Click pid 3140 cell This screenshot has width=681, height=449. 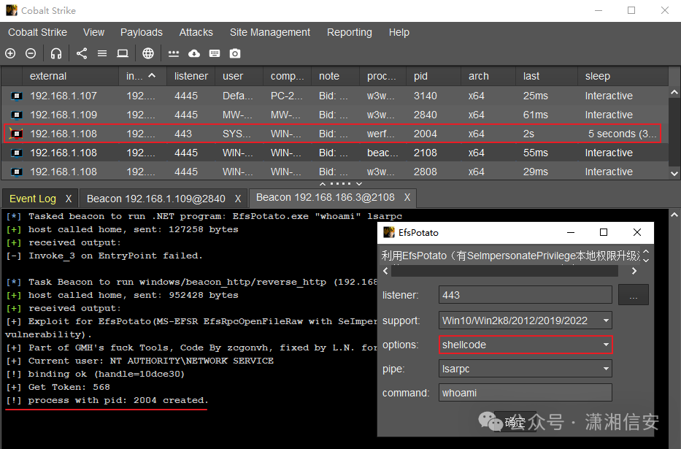pos(434,96)
